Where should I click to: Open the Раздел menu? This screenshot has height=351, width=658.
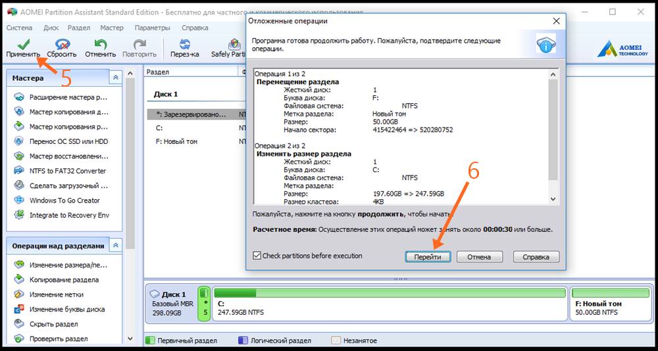click(79, 28)
